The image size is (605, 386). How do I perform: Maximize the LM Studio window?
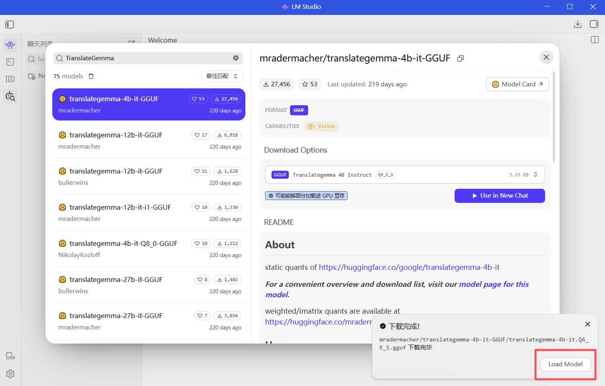(570, 7)
